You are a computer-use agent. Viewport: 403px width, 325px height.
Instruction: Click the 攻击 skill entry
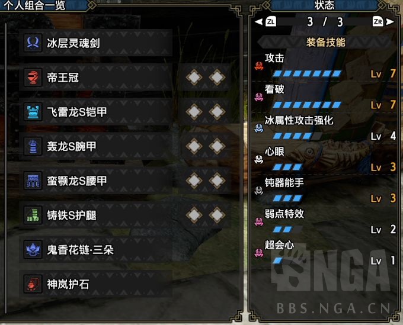(325, 66)
